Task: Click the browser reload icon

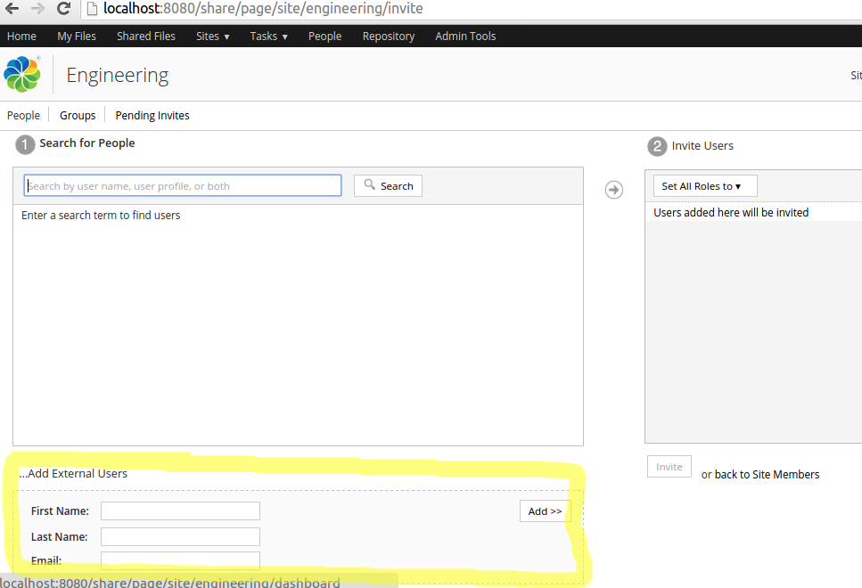Action: point(62,10)
